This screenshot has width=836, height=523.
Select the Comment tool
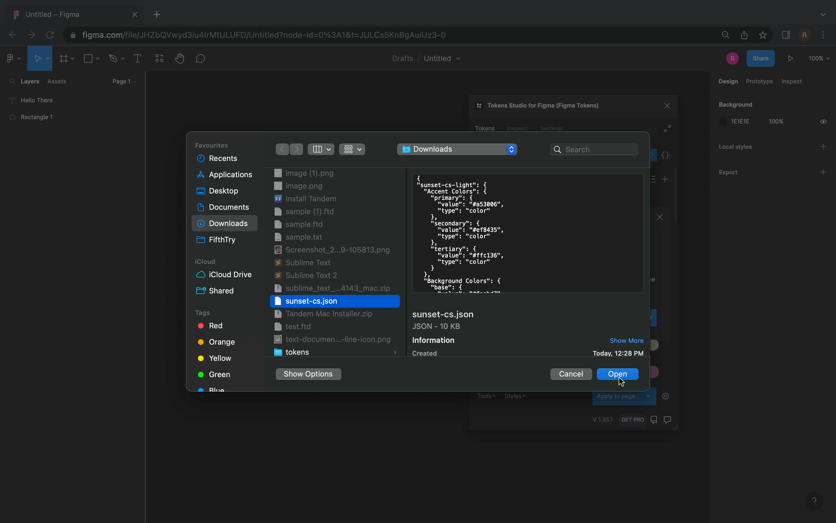coord(200,58)
